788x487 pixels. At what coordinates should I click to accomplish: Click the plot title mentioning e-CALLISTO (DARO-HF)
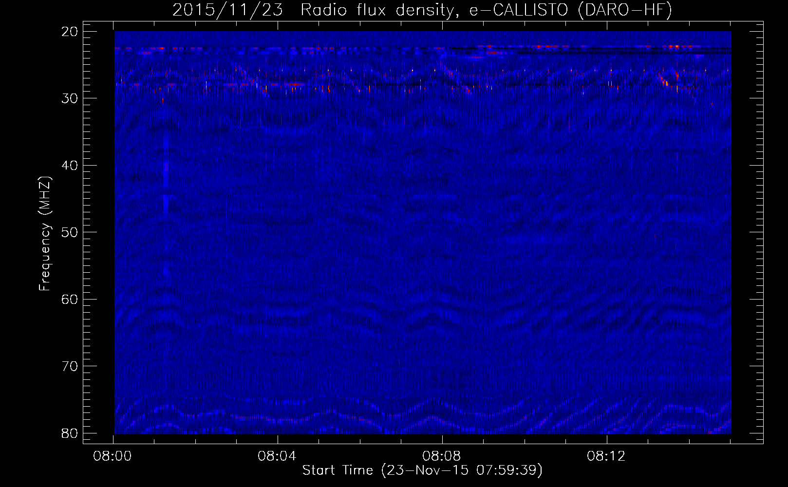[x=422, y=10]
